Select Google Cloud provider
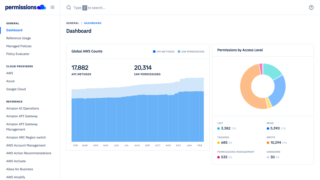The width and height of the screenshot is (320, 180). [x=16, y=89]
